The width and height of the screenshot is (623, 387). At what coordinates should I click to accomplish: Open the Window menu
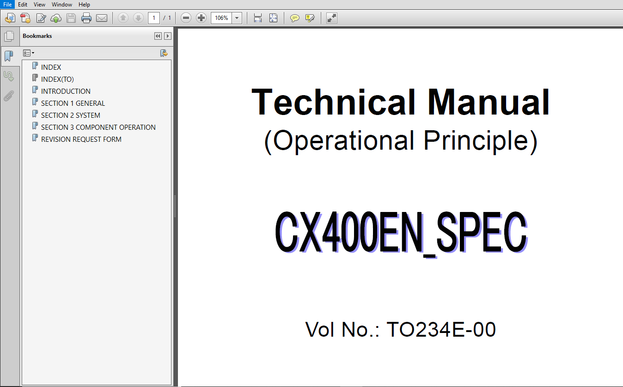click(62, 4)
